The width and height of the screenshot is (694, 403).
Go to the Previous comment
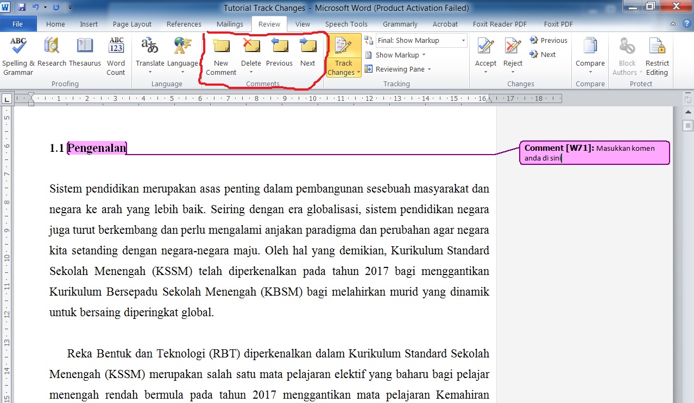279,54
